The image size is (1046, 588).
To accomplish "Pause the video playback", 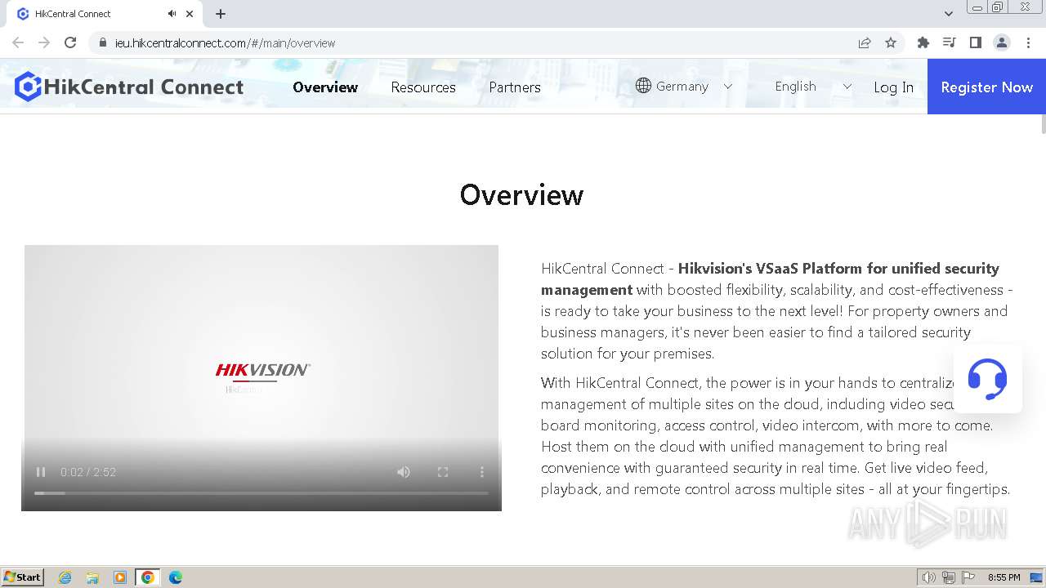I will 41,472.
